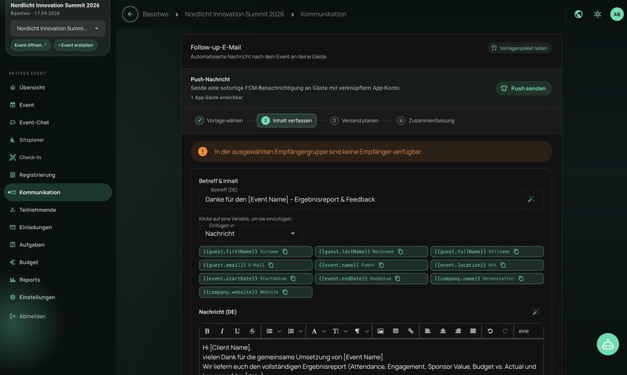Open Übersicht in the sidebar
The height and width of the screenshot is (375, 627).
(58, 88)
